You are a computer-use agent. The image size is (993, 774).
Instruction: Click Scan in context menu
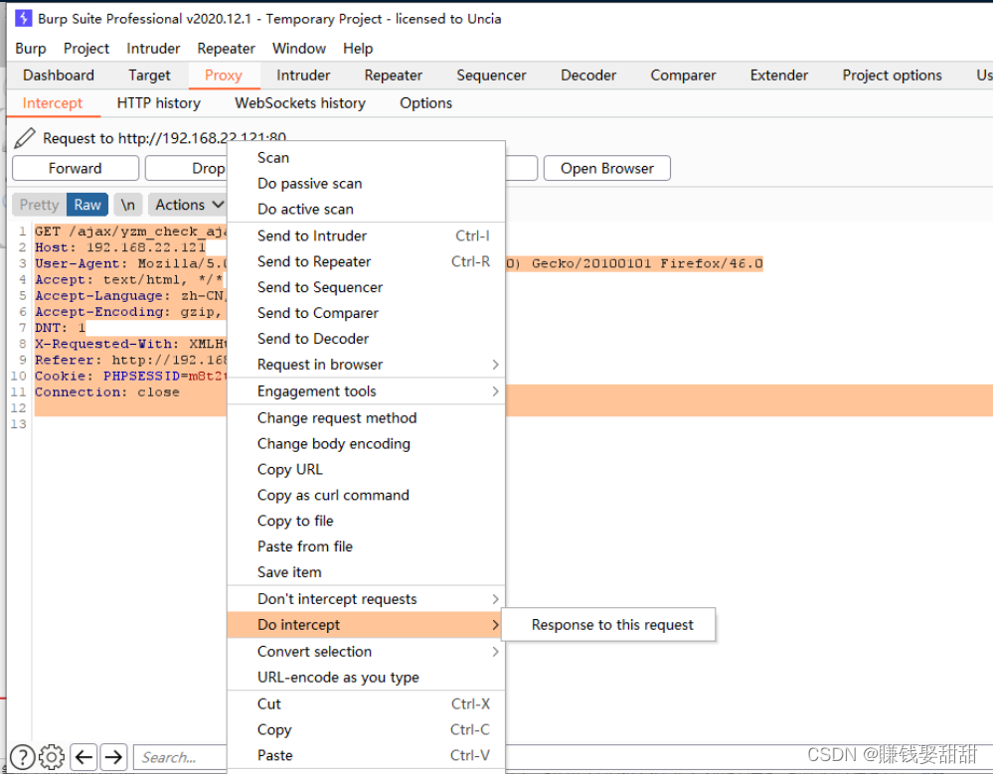coord(366,158)
